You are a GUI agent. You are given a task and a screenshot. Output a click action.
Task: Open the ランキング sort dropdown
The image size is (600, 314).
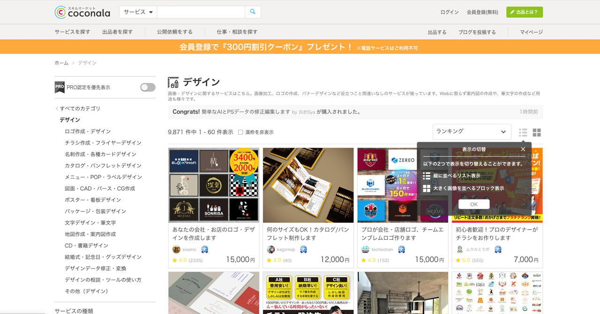472,132
